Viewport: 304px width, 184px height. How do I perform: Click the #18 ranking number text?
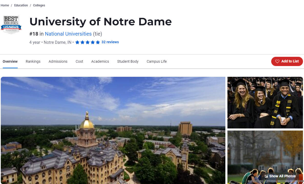[34, 34]
